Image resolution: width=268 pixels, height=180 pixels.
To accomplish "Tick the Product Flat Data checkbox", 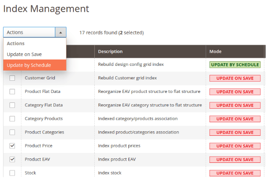I will pyautogui.click(x=12, y=92).
